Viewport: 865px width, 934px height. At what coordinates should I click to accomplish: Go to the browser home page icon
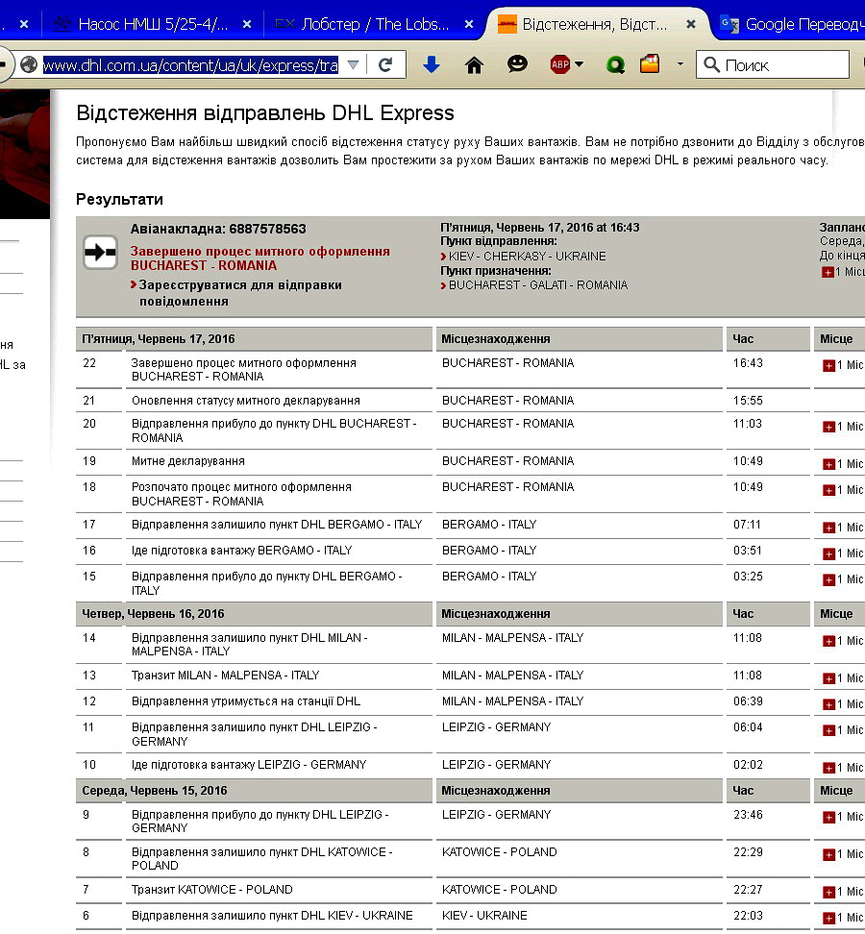click(x=474, y=64)
